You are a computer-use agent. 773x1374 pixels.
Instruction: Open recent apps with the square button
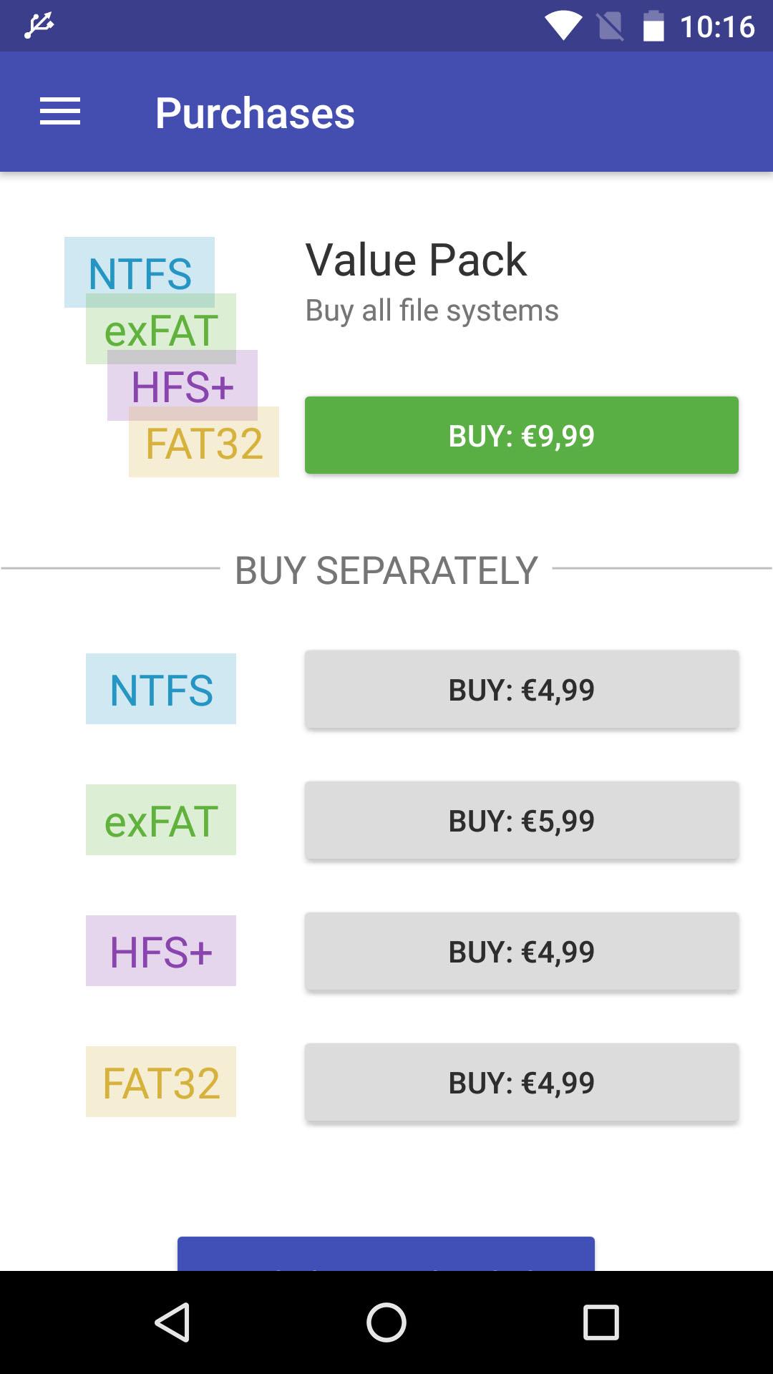pos(601,1322)
